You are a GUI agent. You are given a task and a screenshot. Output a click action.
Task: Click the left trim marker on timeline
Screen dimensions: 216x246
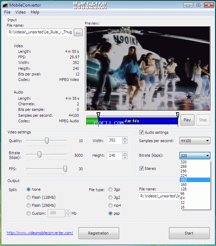[98, 115]
